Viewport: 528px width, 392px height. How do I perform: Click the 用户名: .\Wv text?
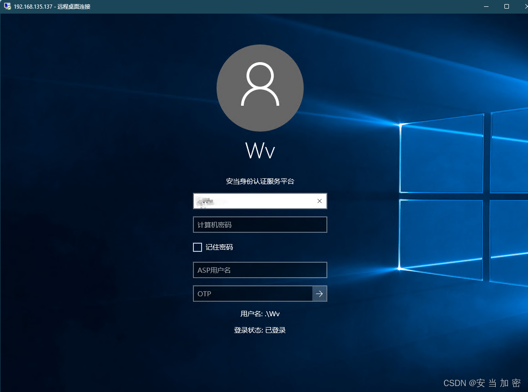[x=260, y=314]
